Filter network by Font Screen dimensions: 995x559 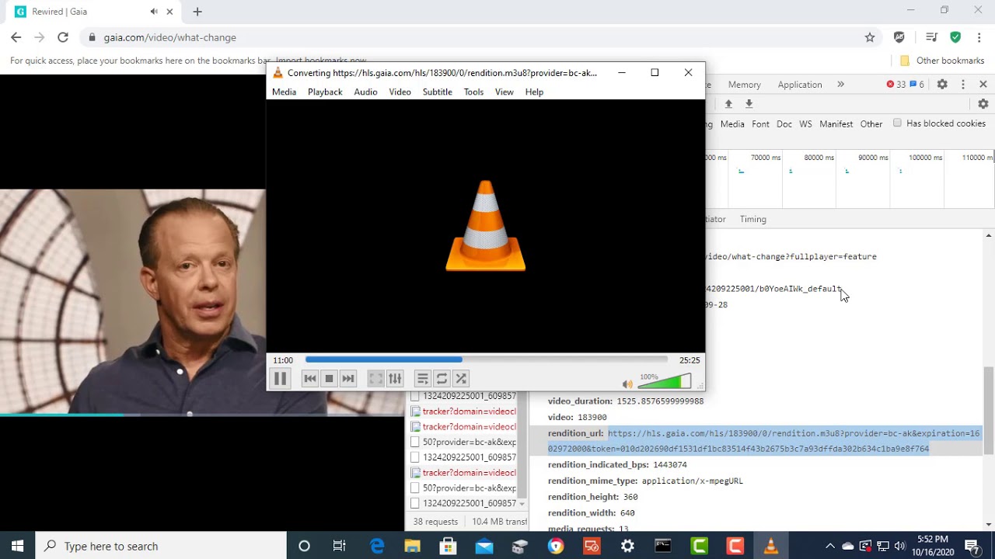click(760, 124)
